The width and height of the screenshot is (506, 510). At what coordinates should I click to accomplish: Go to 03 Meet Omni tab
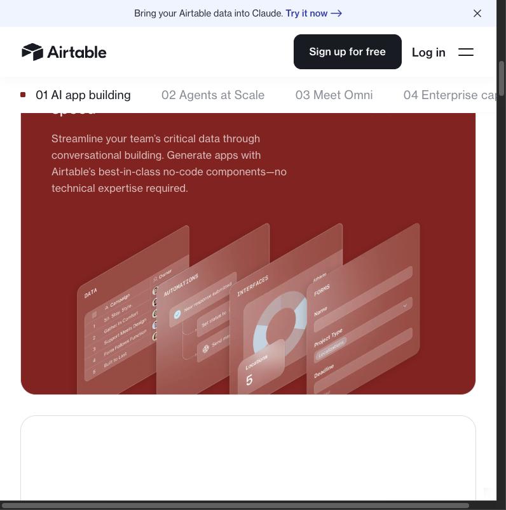(x=334, y=95)
